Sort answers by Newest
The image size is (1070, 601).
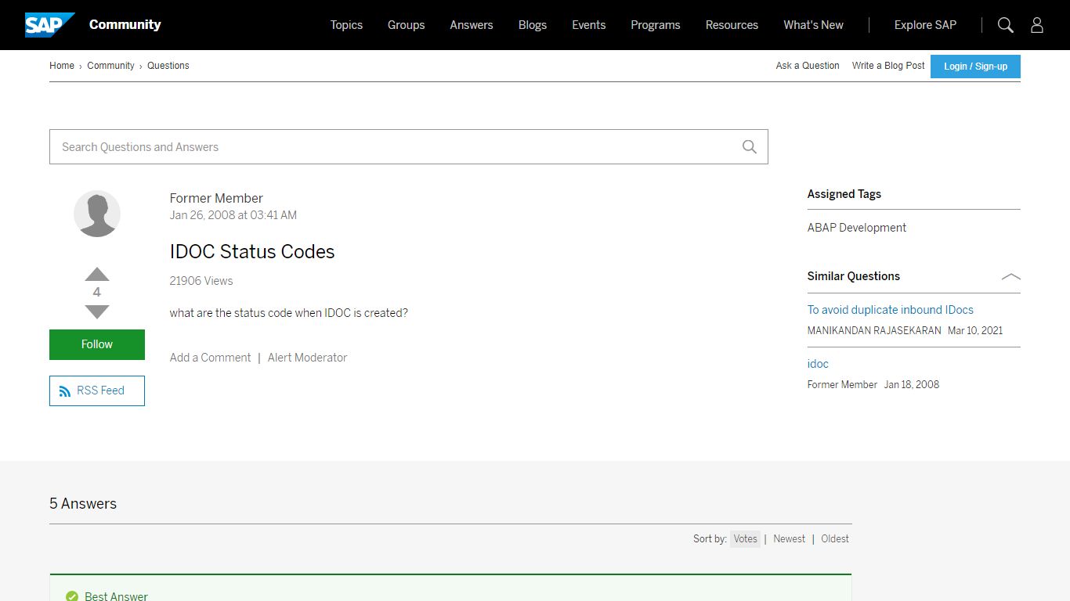tap(789, 538)
